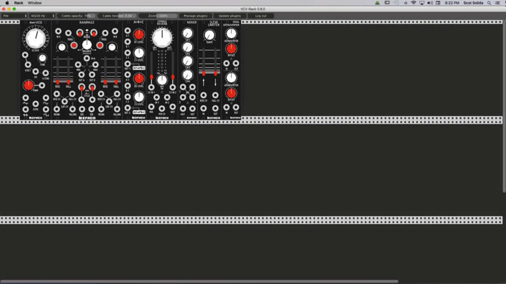Click the Even output jack on EvenVCO
The width and height of the screenshot is (506, 284).
click(35, 104)
